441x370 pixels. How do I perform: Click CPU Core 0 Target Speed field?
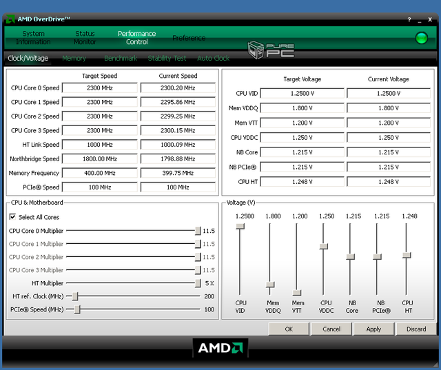[x=99, y=88]
